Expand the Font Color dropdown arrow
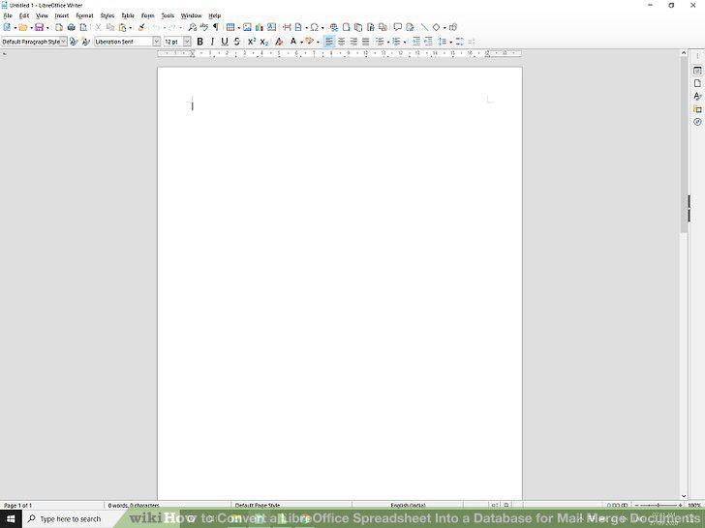 click(301, 43)
